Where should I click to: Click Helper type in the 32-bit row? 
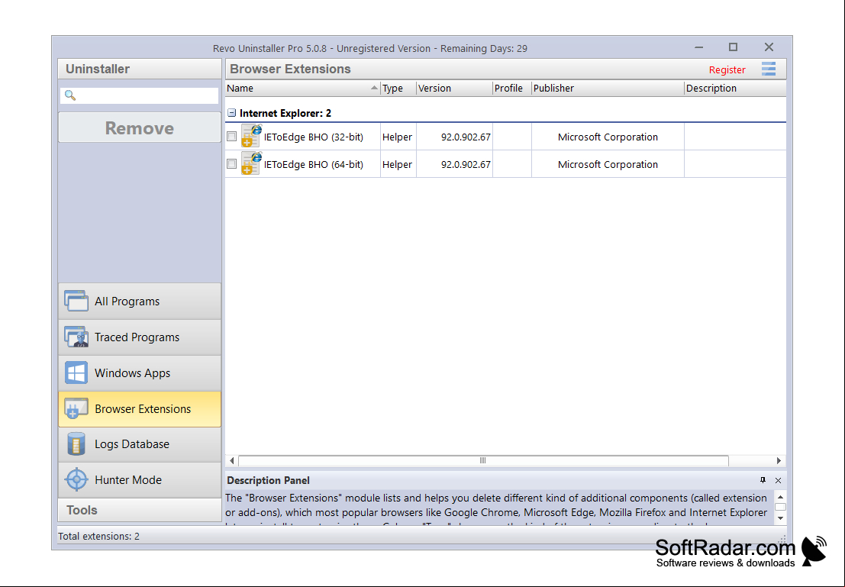tap(397, 137)
